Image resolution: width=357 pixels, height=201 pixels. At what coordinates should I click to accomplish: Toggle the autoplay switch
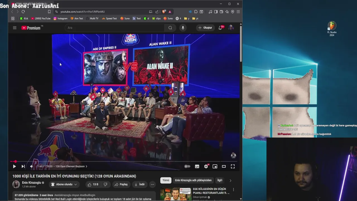tap(187, 166)
